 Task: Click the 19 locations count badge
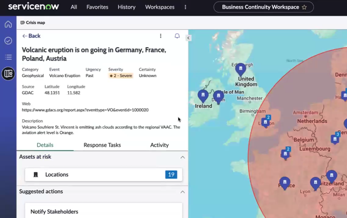coord(171,175)
